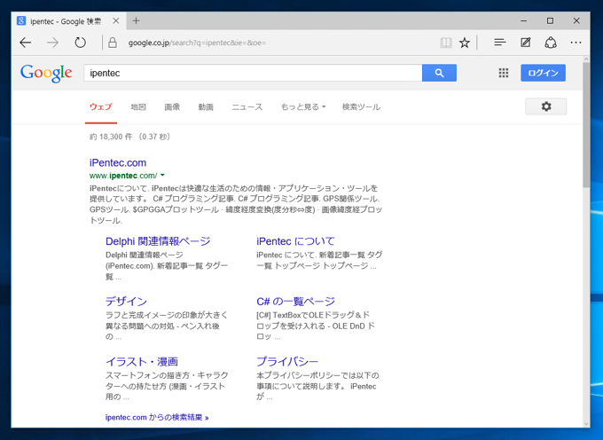Open Delphi 関連情報ページ link
Image resolution: width=603 pixels, height=440 pixels.
point(158,241)
